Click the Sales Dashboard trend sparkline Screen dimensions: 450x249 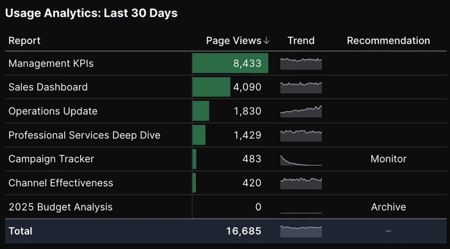pyautogui.click(x=301, y=88)
